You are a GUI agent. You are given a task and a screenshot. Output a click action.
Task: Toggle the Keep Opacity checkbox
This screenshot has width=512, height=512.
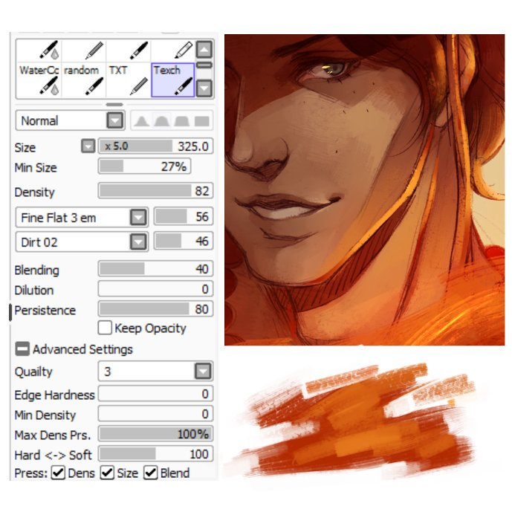(105, 328)
